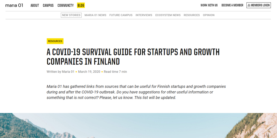Image resolution: width=277 pixels, height=138 pixels.
Task: Open the About menu item
Action: click(x=35, y=5)
